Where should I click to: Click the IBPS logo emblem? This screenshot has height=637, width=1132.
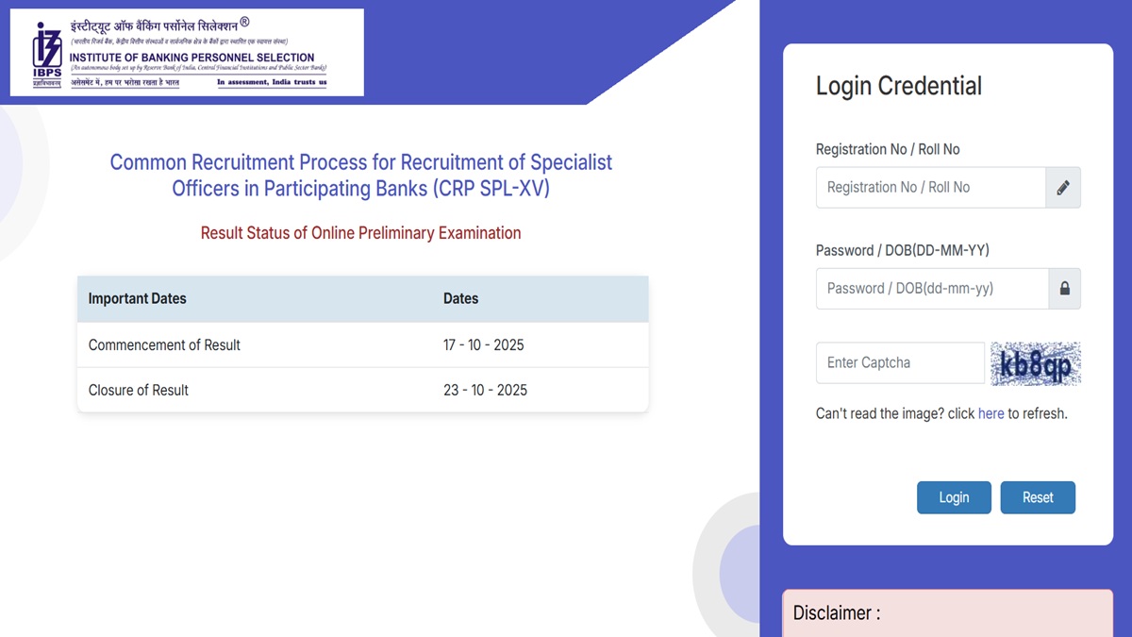[x=46, y=52]
